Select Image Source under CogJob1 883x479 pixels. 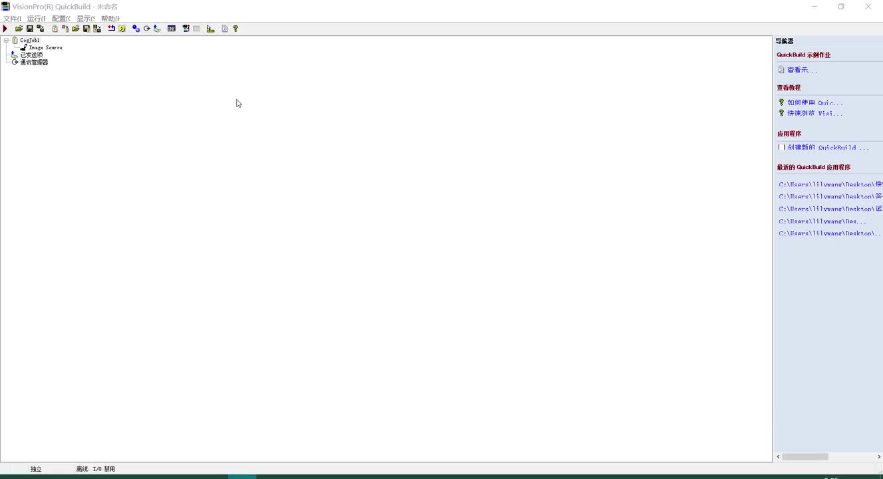point(45,47)
